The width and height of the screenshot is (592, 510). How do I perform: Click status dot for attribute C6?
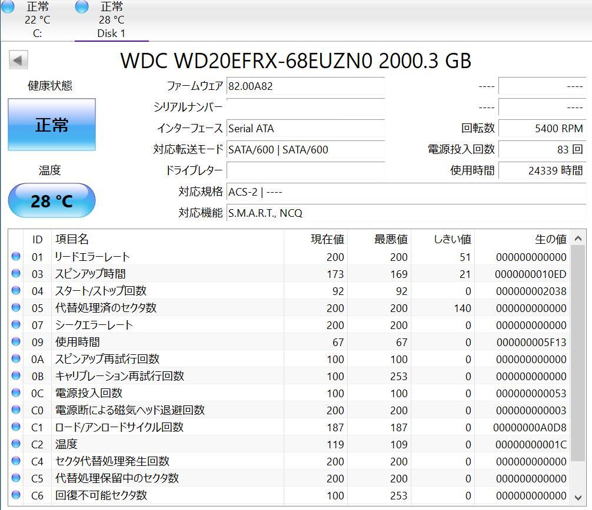click(16, 495)
